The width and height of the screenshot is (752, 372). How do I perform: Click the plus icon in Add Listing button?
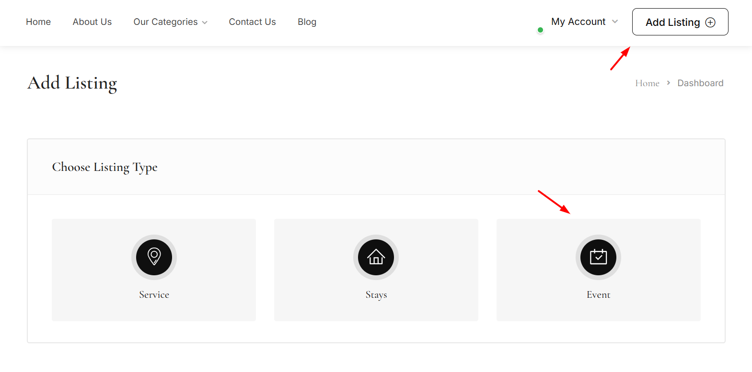pos(710,23)
